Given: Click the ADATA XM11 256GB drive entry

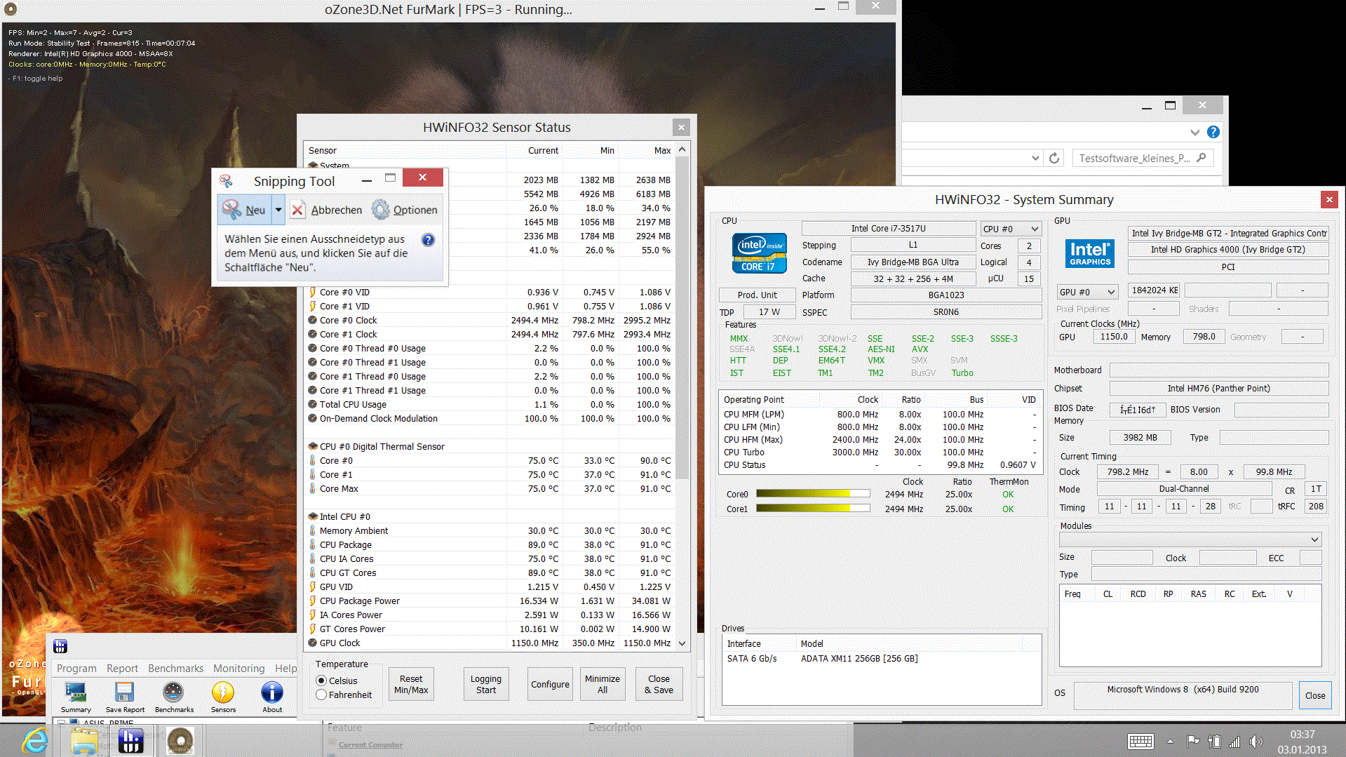Looking at the screenshot, I should 859,658.
